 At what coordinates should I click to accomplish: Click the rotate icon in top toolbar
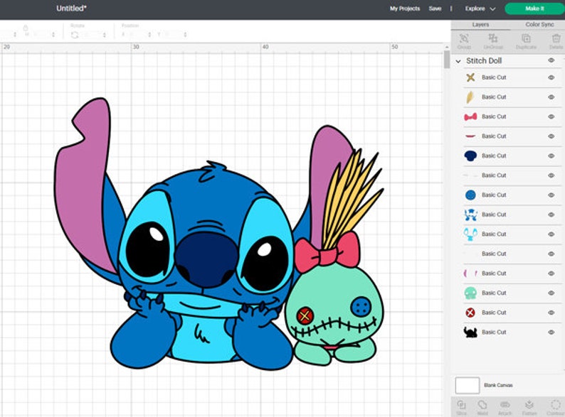(x=75, y=35)
